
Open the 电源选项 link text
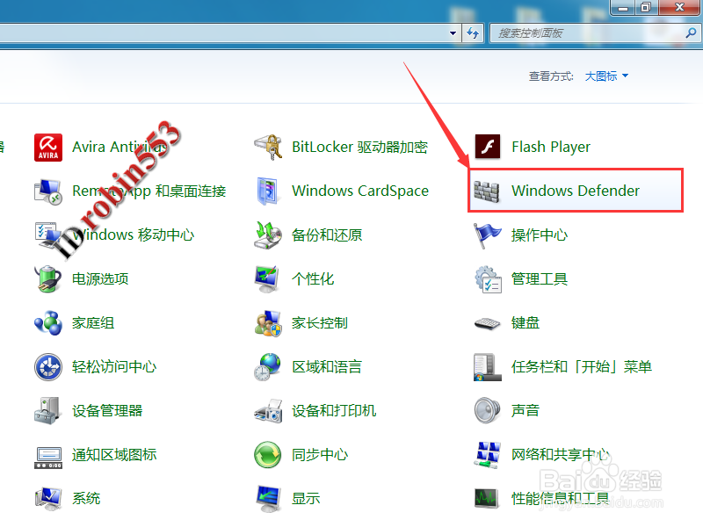click(100, 278)
